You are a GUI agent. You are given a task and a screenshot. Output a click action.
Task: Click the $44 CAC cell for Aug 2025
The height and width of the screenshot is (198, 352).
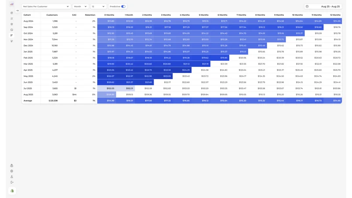point(74,95)
